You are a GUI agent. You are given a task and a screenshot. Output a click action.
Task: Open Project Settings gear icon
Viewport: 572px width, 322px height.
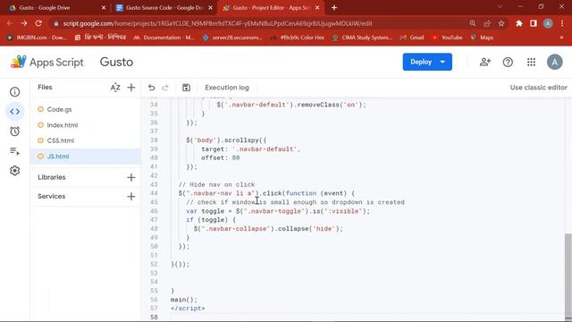14,171
